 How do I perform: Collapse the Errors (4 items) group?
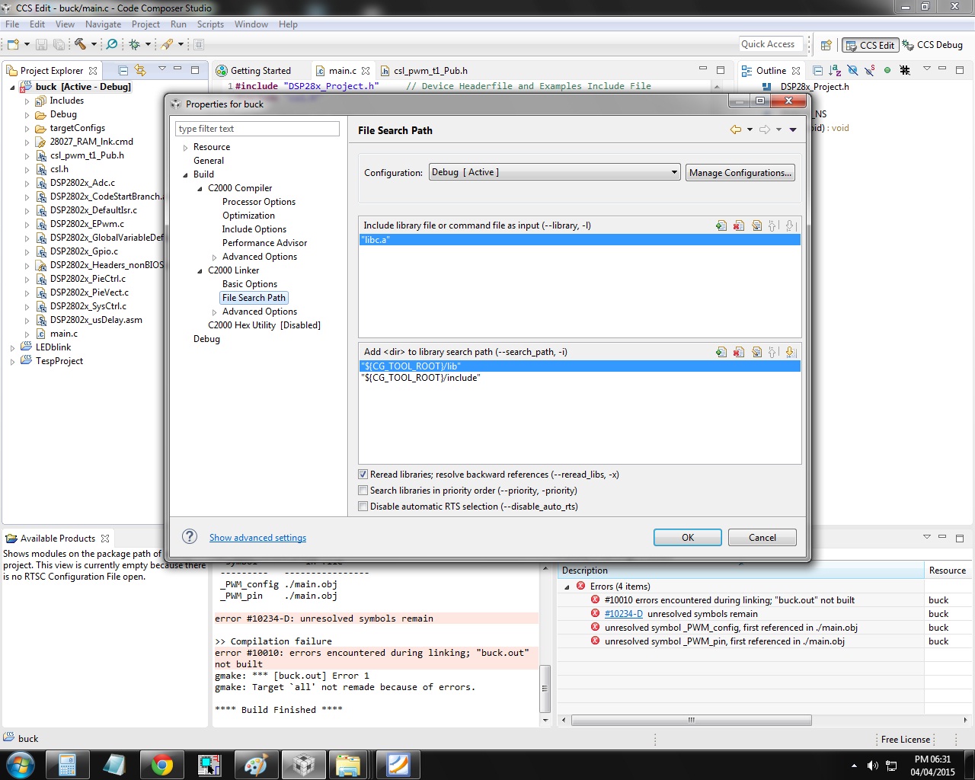tap(567, 587)
